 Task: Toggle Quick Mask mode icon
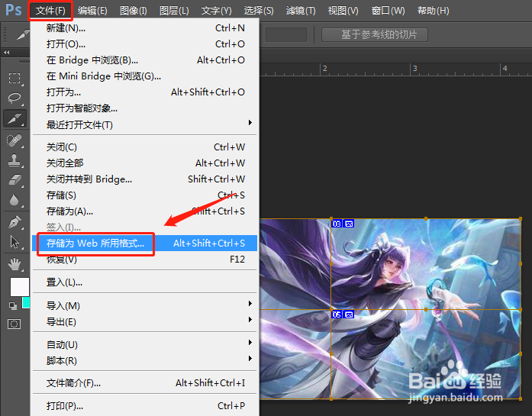click(15, 324)
